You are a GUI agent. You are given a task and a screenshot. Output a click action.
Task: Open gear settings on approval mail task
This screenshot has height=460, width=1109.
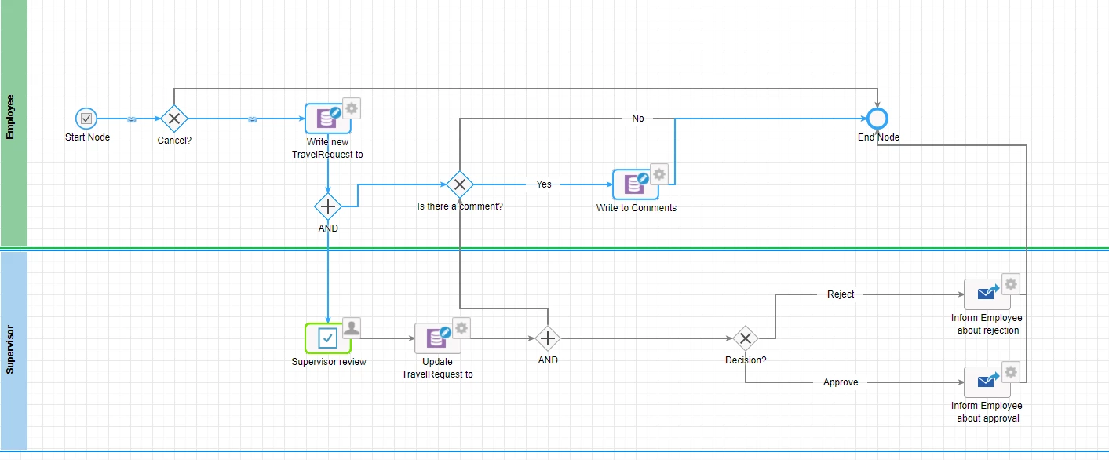pyautogui.click(x=1012, y=371)
